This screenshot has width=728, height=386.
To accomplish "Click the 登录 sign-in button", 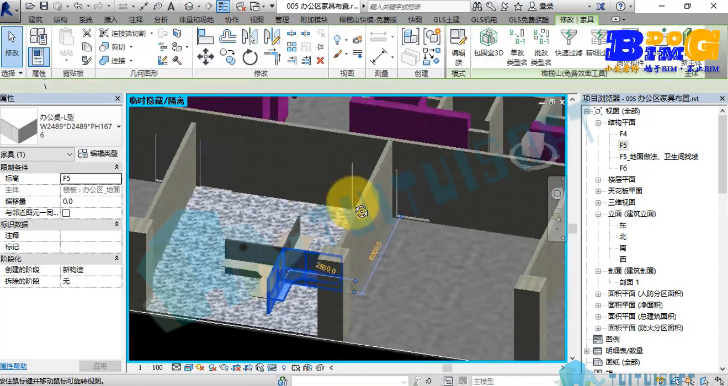I will [x=541, y=7].
